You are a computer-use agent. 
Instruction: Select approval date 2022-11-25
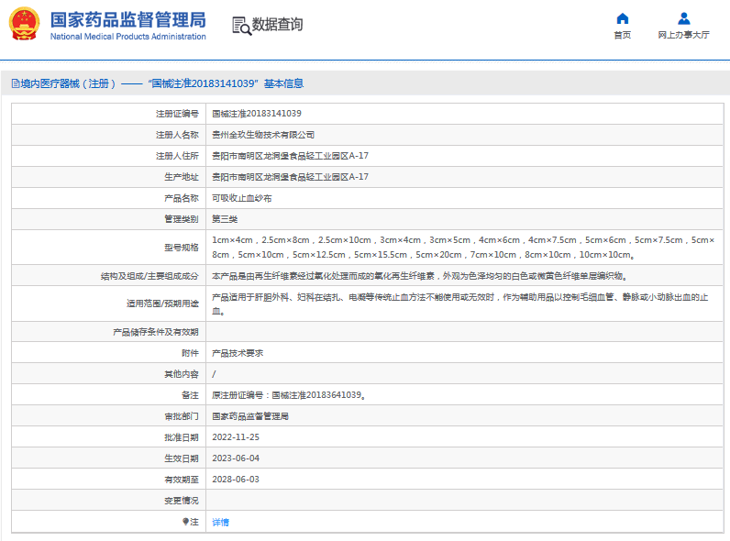tap(236, 437)
